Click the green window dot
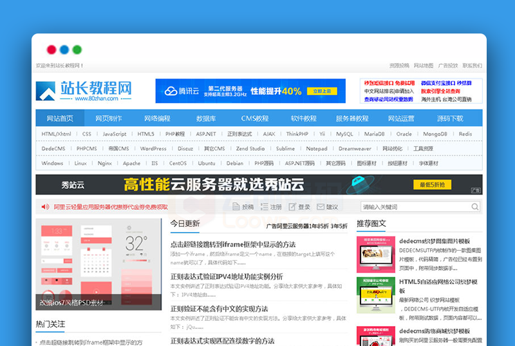This screenshot has width=515, height=346. (x=77, y=50)
